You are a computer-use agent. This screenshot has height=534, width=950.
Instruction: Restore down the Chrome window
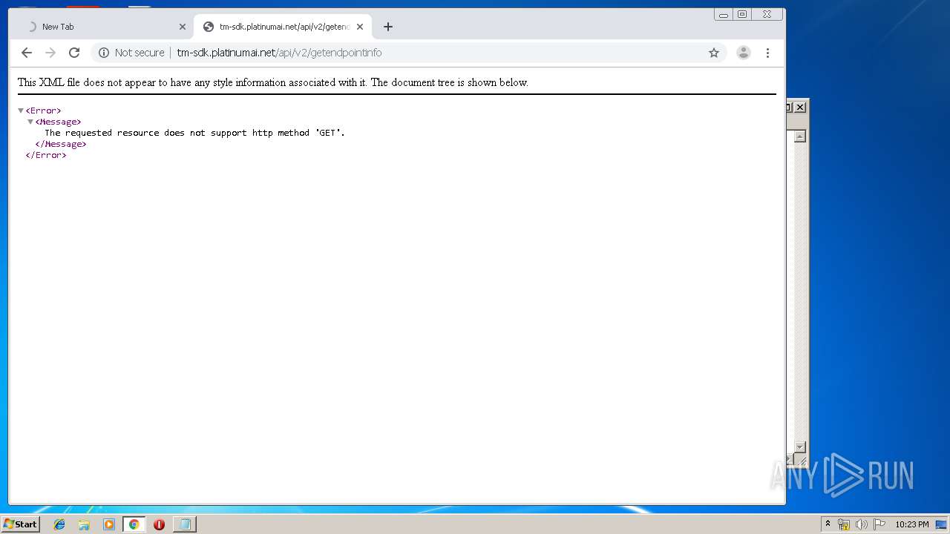pos(741,14)
